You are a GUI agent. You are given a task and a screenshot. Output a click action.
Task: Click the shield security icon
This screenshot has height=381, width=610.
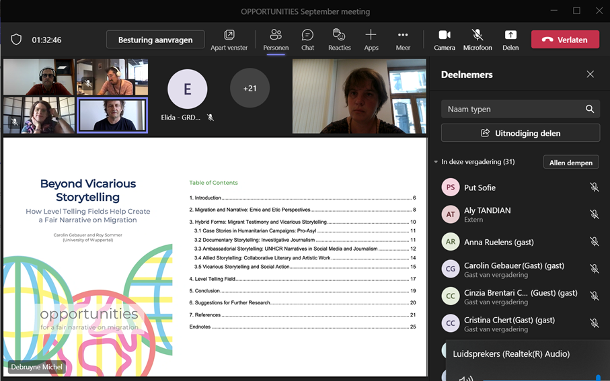coord(16,40)
